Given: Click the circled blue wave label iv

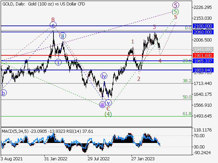Looking at the screenshot, I should click(104, 76).
